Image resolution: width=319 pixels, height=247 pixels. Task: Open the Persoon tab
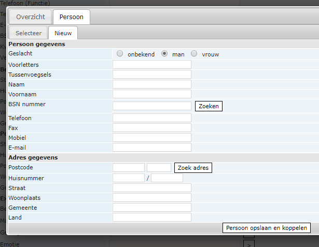click(72, 17)
